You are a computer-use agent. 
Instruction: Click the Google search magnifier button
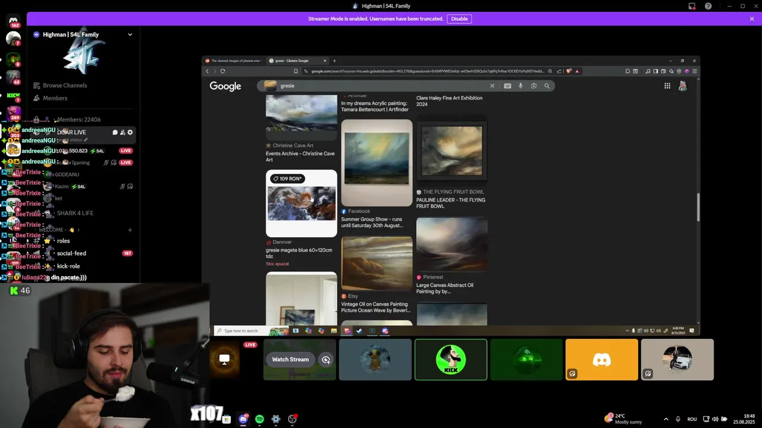click(547, 86)
